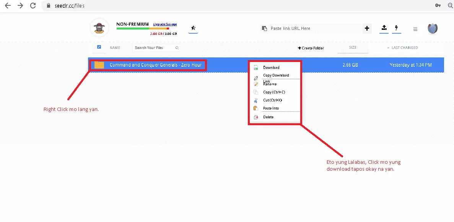Image resolution: width=454 pixels, height=222 pixels.
Task: Click the NON-PREMIUM account label
Action: 132,24
